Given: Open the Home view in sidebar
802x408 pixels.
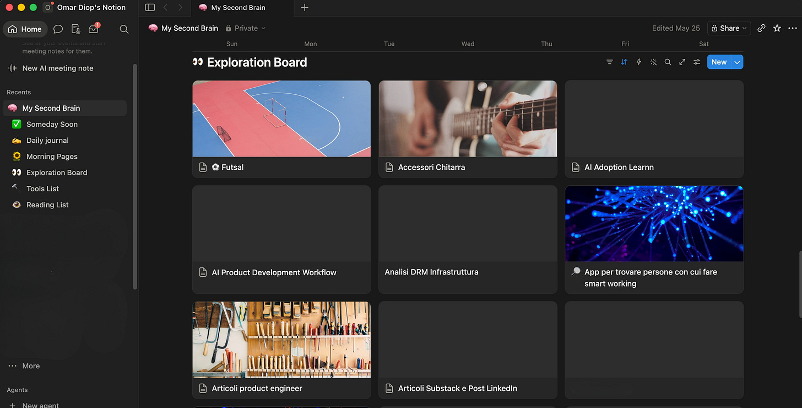Looking at the screenshot, I should point(25,29).
